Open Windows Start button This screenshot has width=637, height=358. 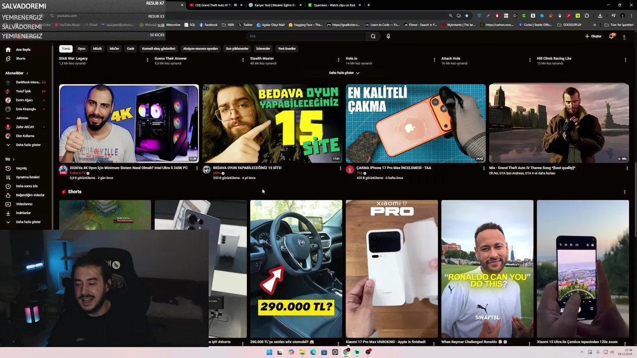click(x=269, y=352)
